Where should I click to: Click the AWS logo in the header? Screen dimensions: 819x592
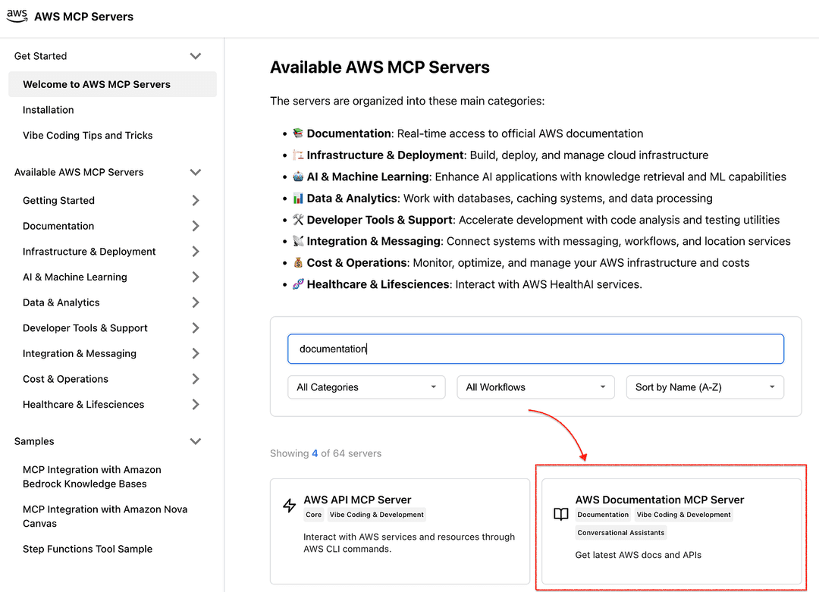tap(17, 16)
